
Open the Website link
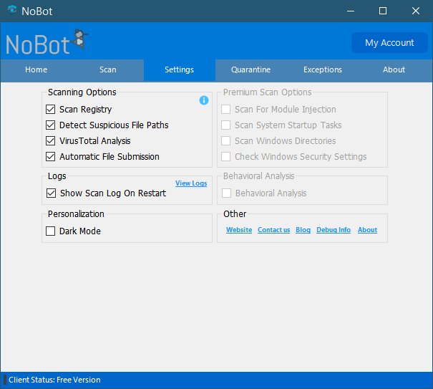(239, 230)
